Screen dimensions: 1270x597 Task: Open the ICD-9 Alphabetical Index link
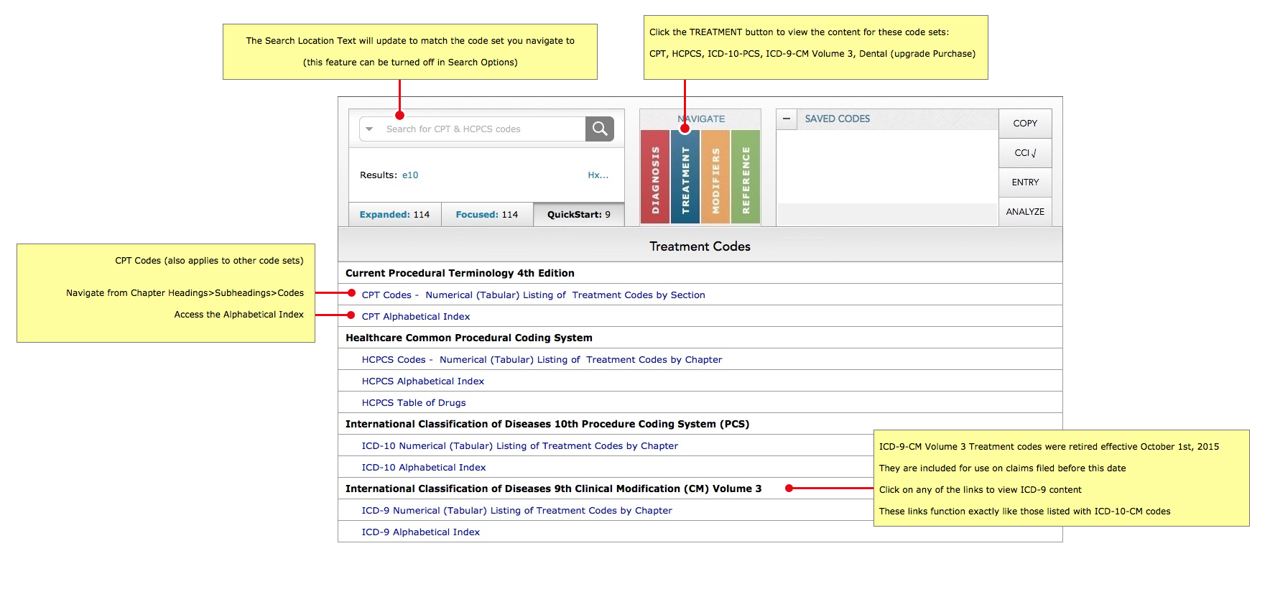(x=421, y=532)
